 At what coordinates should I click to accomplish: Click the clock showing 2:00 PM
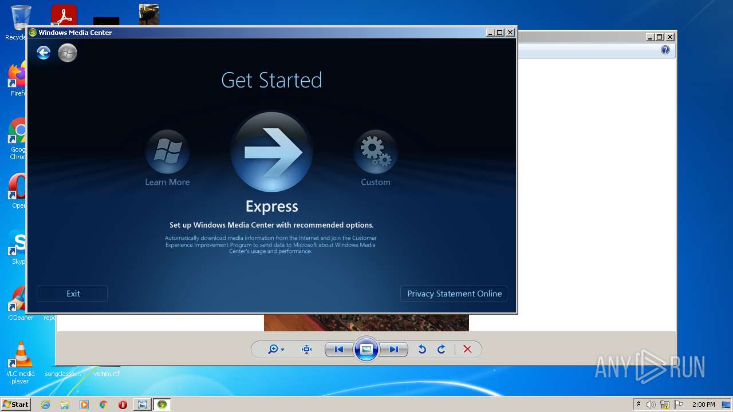pyautogui.click(x=703, y=405)
